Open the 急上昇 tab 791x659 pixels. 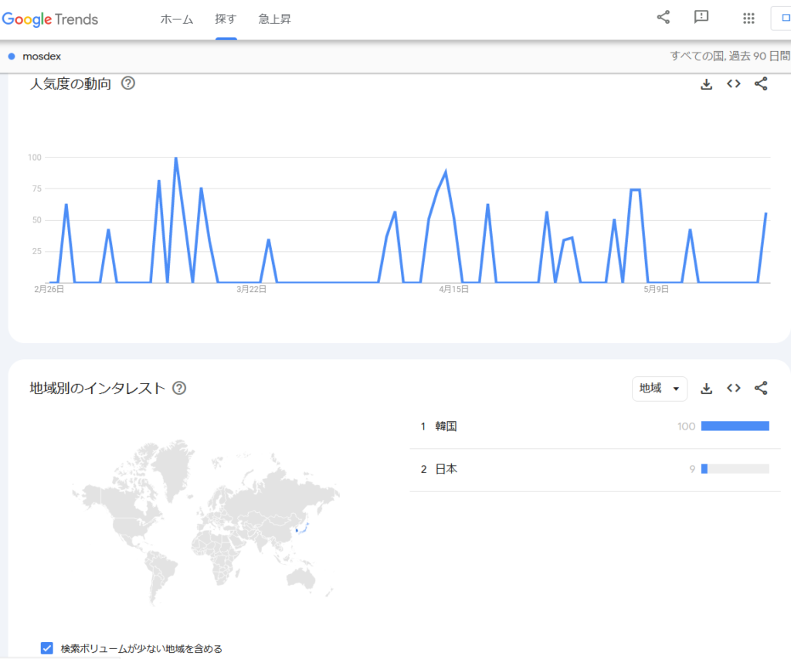click(275, 19)
